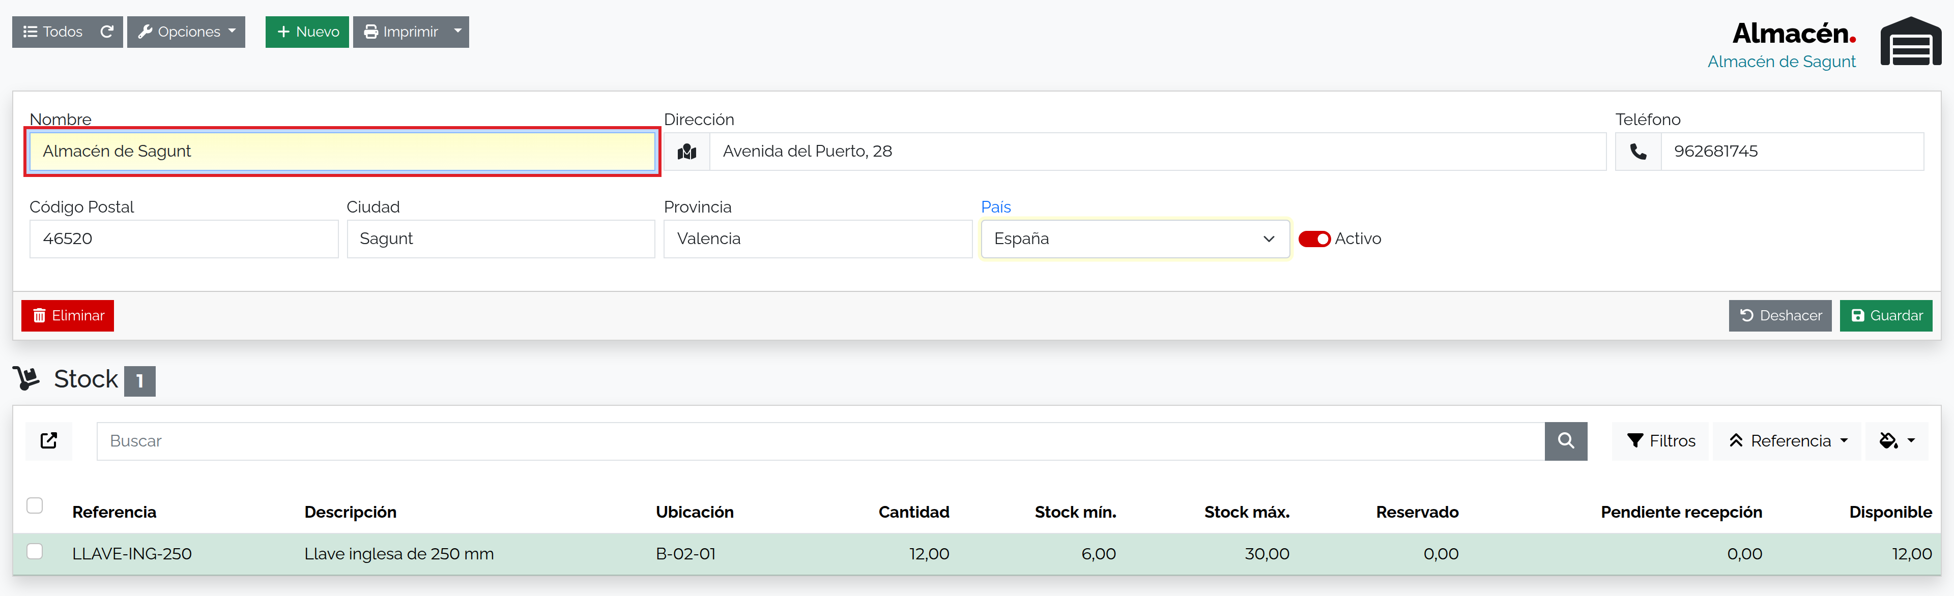Image resolution: width=1954 pixels, height=596 pixels.
Task: Check the select-all checkbox in table header
Action: pyautogui.click(x=35, y=506)
